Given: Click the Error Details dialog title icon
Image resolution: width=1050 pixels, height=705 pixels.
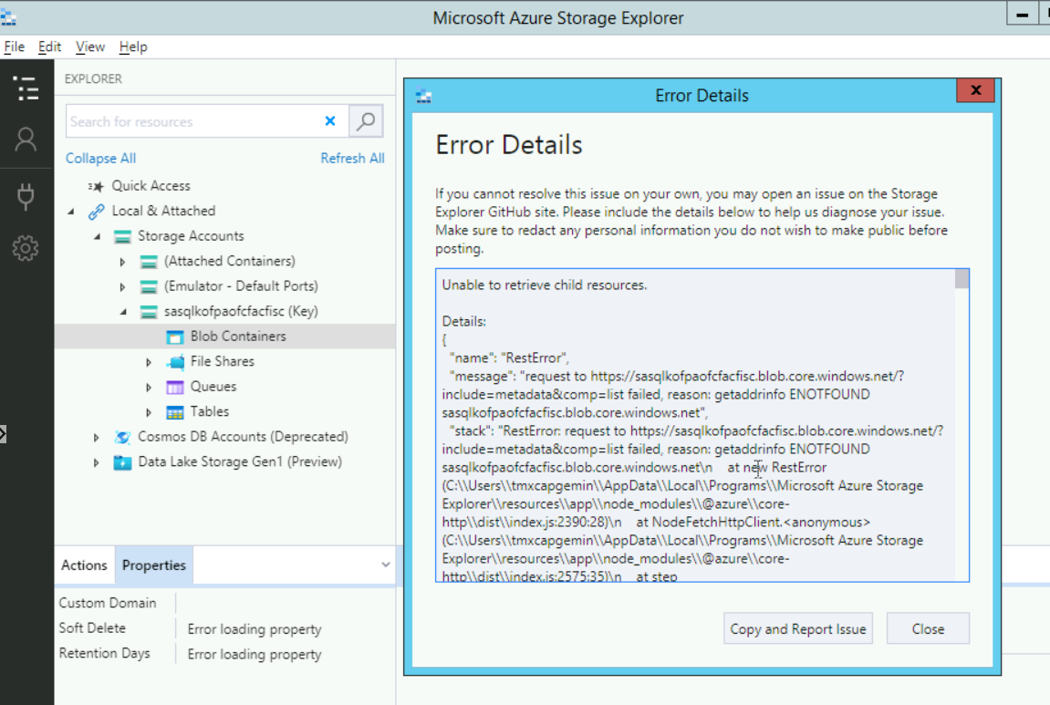Looking at the screenshot, I should tap(423, 97).
